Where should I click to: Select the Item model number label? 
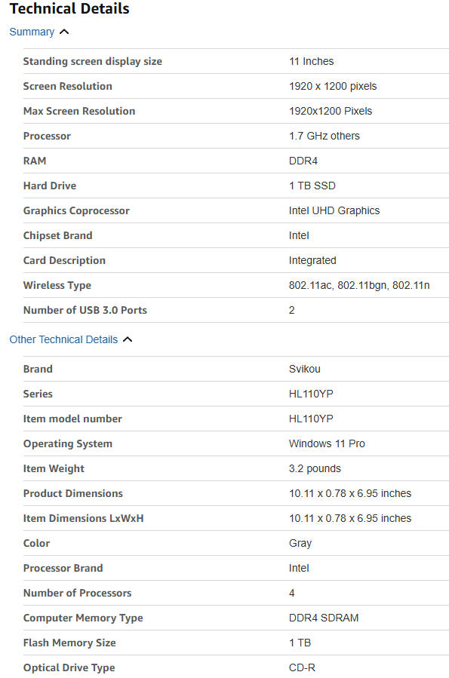[72, 419]
